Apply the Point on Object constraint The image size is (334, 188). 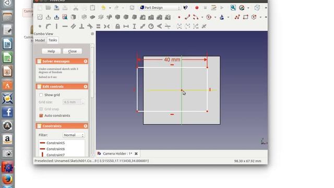(x=48, y=26)
